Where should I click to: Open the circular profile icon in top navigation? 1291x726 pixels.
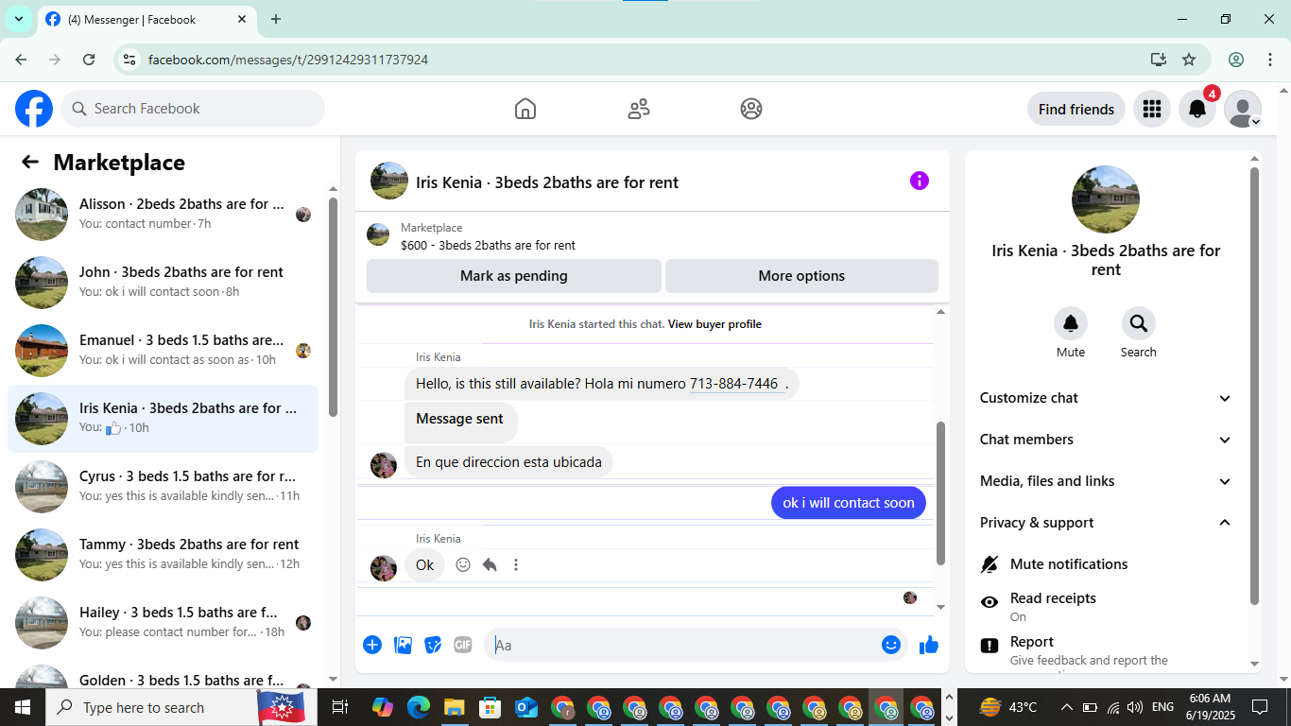point(751,109)
